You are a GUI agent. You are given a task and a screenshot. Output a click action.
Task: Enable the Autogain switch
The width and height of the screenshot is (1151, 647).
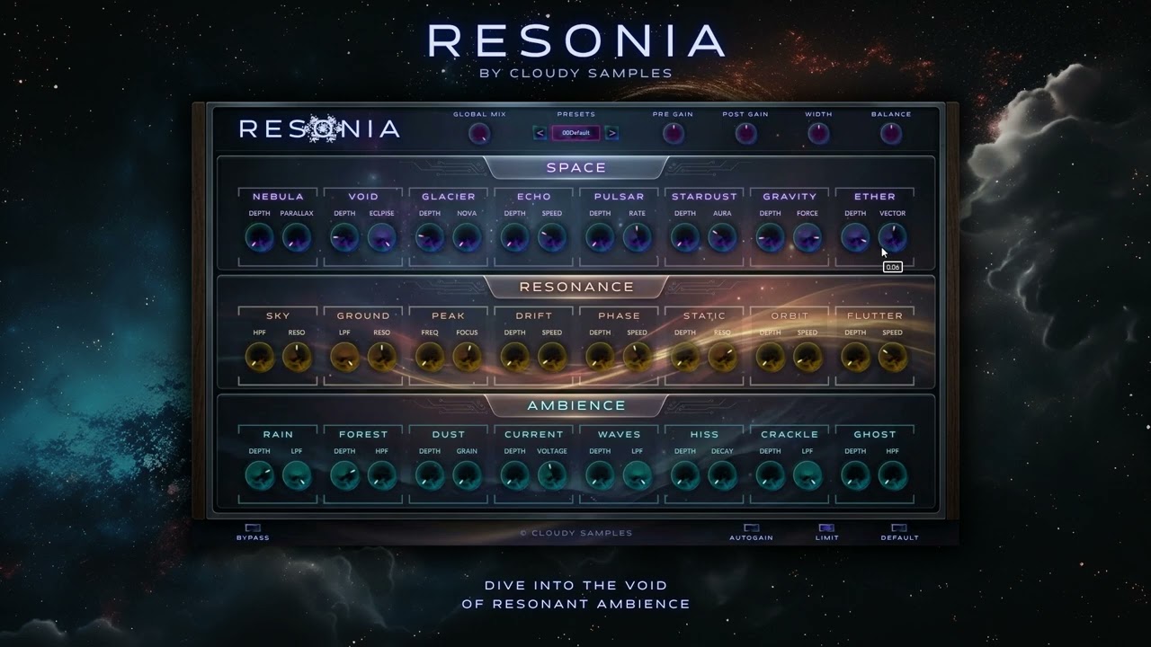point(751,528)
